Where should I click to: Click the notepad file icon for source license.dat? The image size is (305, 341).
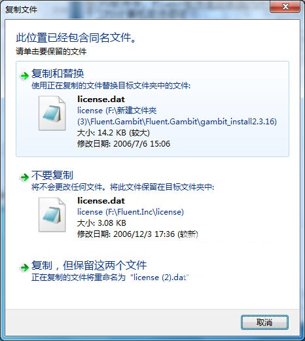(x=52, y=113)
